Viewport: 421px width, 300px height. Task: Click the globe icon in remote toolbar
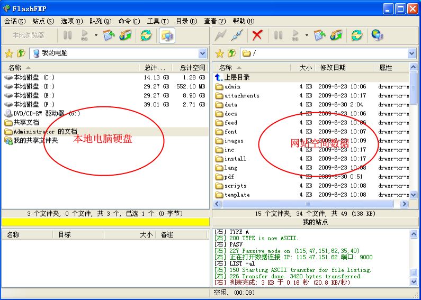pyautogui.click(x=377, y=35)
